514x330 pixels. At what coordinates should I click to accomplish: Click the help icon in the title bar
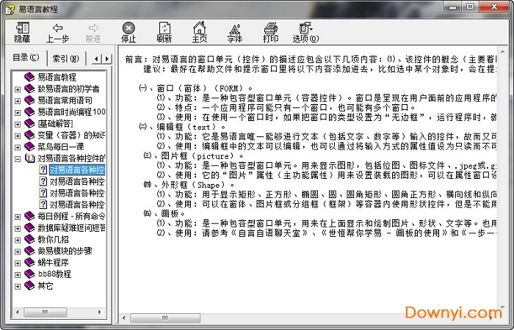[10, 9]
